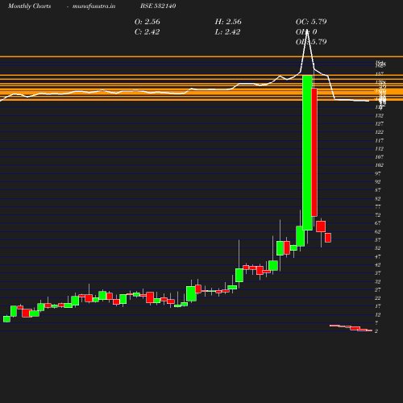403x403 pixels.
Task: Click the 117 price axis label
Action: 379,140
